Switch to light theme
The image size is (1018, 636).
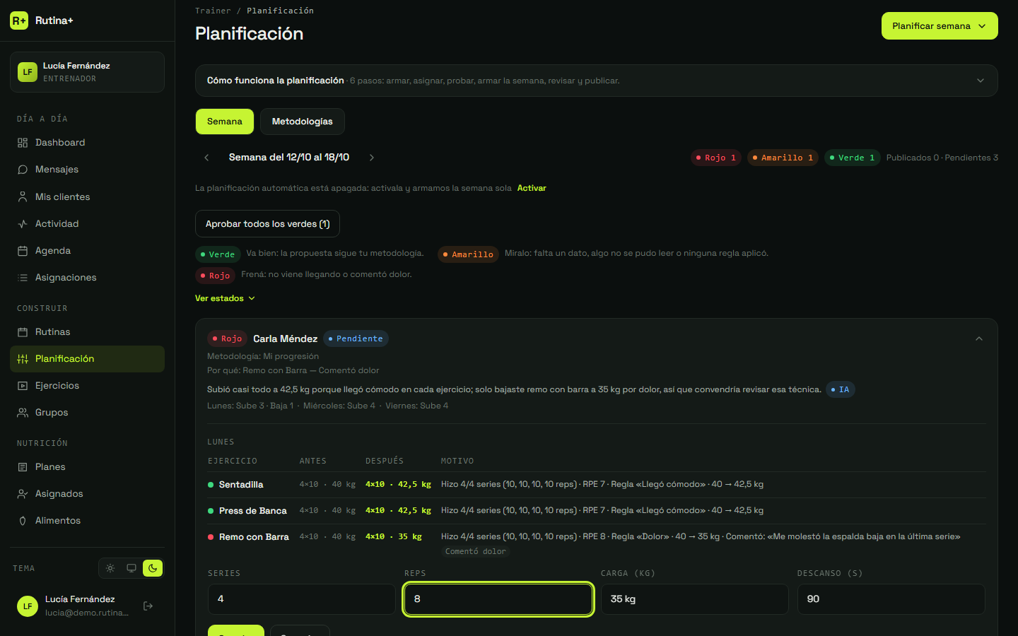click(110, 568)
